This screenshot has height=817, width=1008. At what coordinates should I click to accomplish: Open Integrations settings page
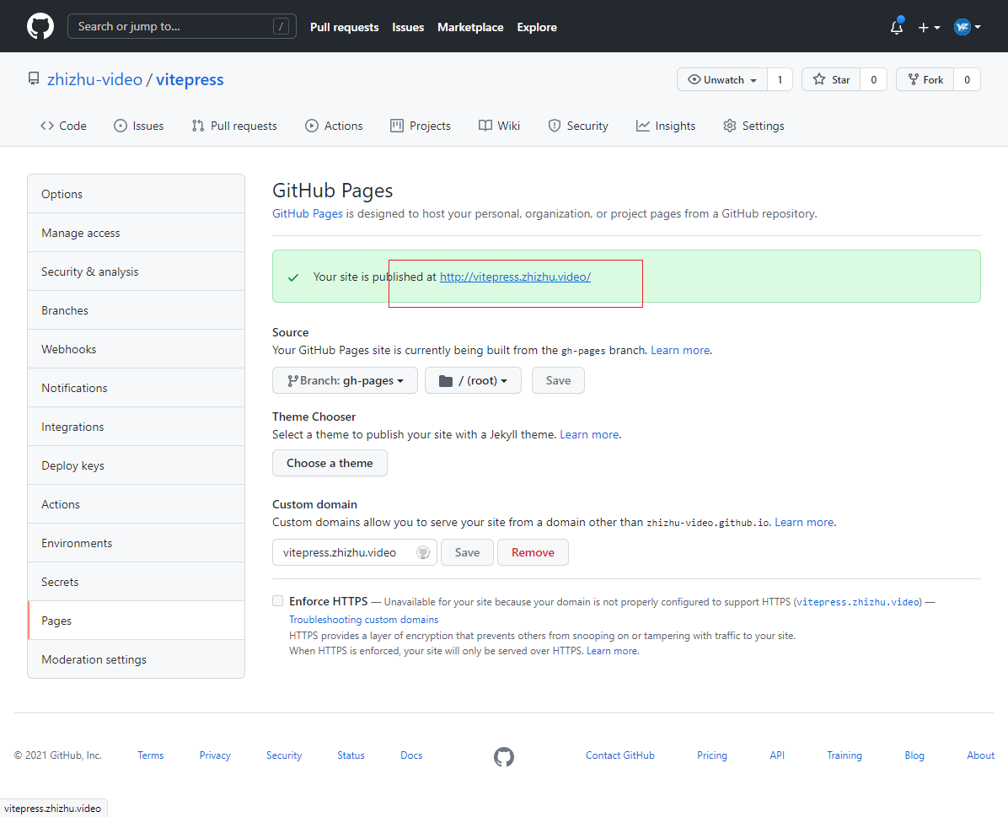click(137, 427)
